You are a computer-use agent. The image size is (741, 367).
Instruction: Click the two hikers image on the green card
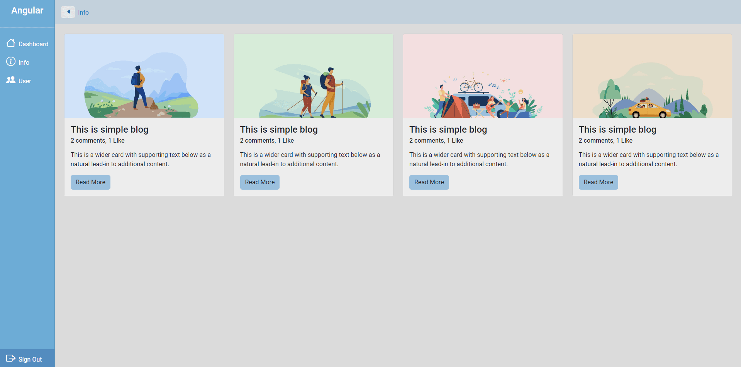coord(313,76)
